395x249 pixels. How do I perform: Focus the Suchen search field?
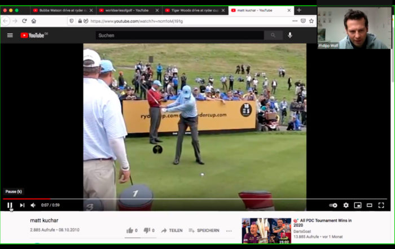click(x=179, y=35)
